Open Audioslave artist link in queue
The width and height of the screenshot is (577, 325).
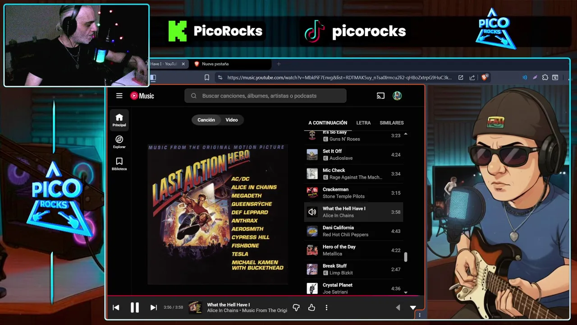pyautogui.click(x=341, y=158)
